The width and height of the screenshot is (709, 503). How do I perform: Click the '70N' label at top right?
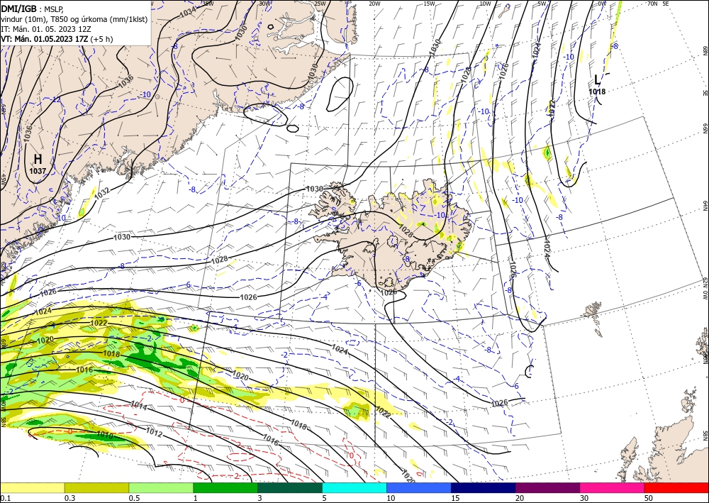click(x=652, y=4)
